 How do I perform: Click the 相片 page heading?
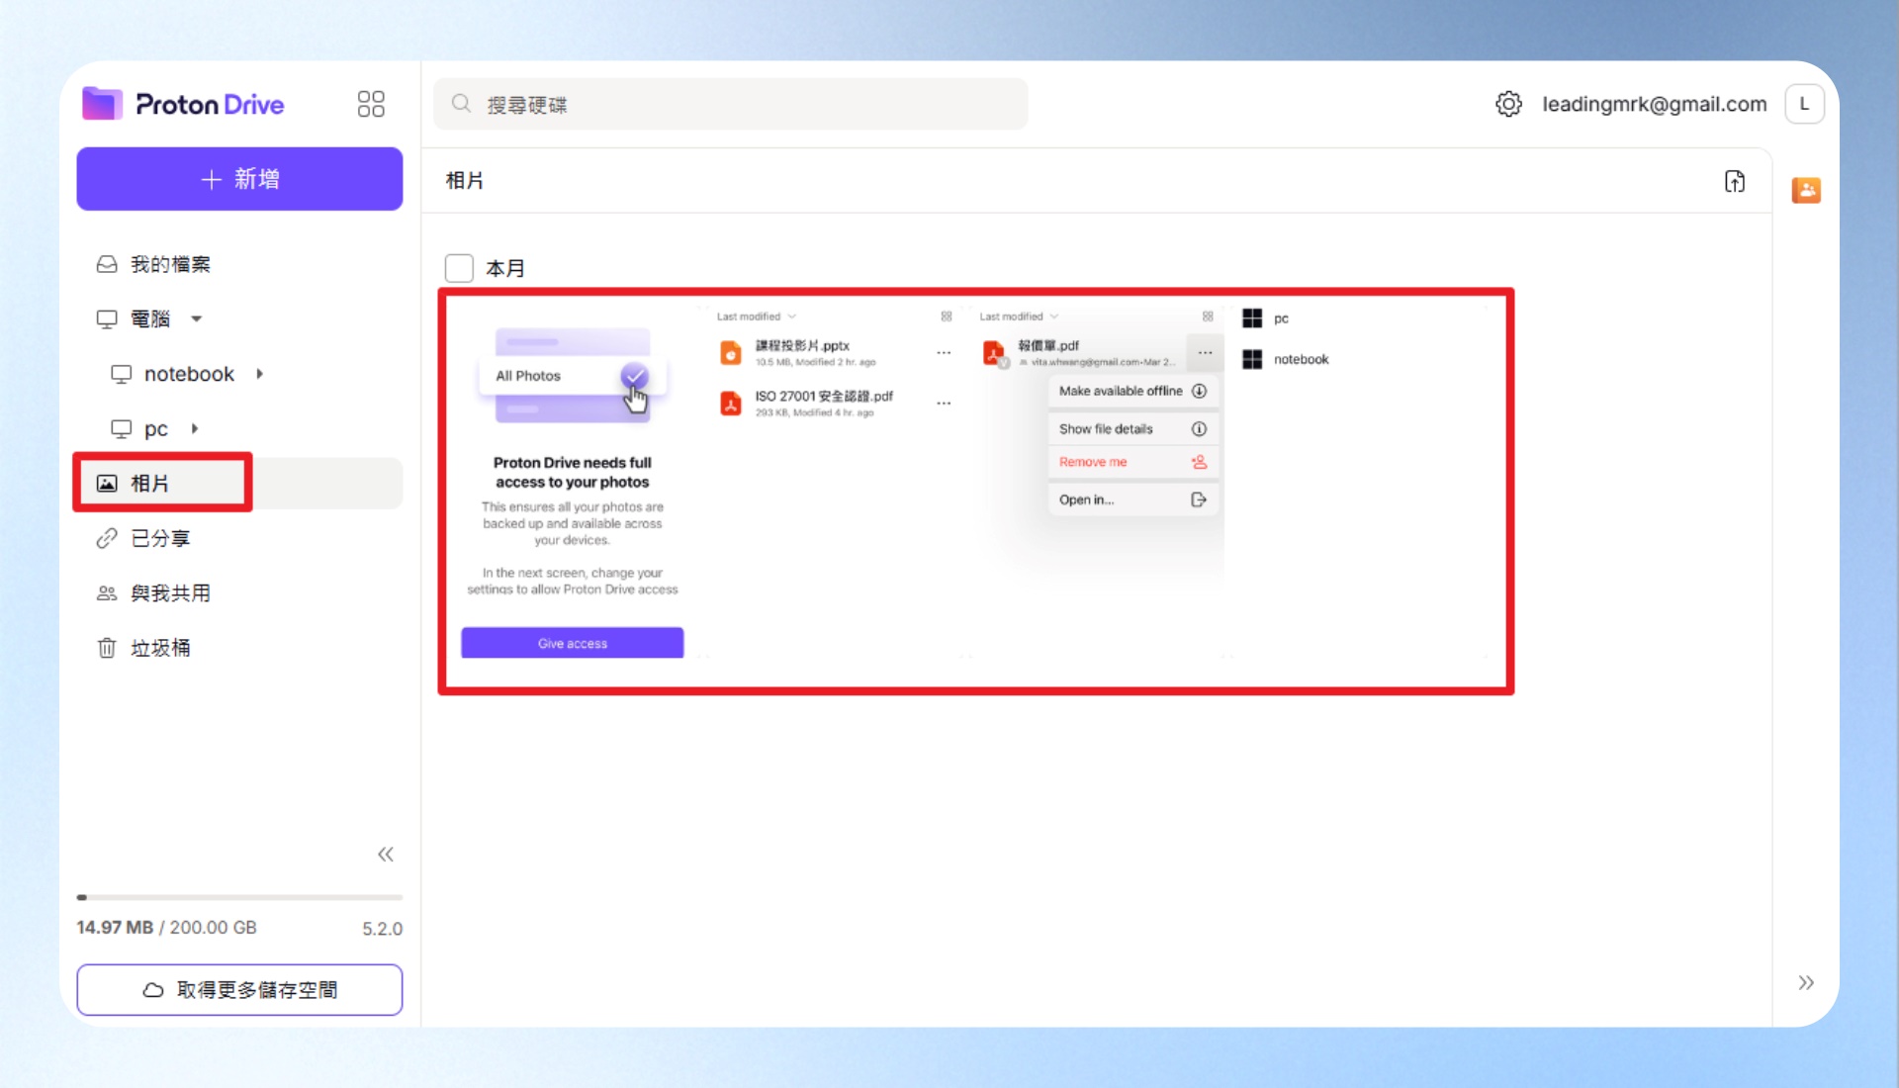465,180
